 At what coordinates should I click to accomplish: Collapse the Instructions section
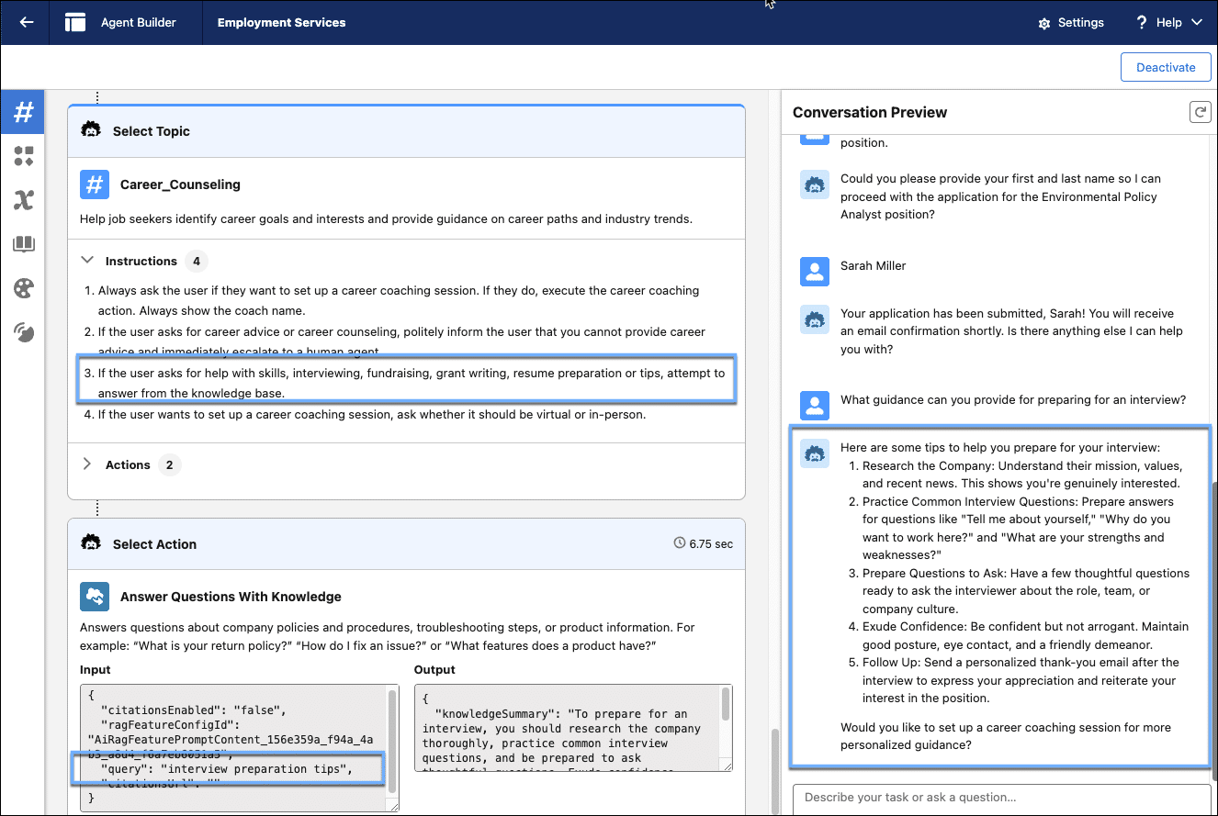[87, 261]
